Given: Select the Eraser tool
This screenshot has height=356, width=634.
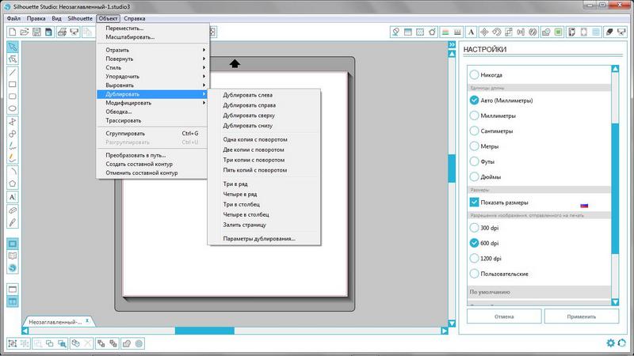Looking at the screenshot, I should tap(13, 210).
